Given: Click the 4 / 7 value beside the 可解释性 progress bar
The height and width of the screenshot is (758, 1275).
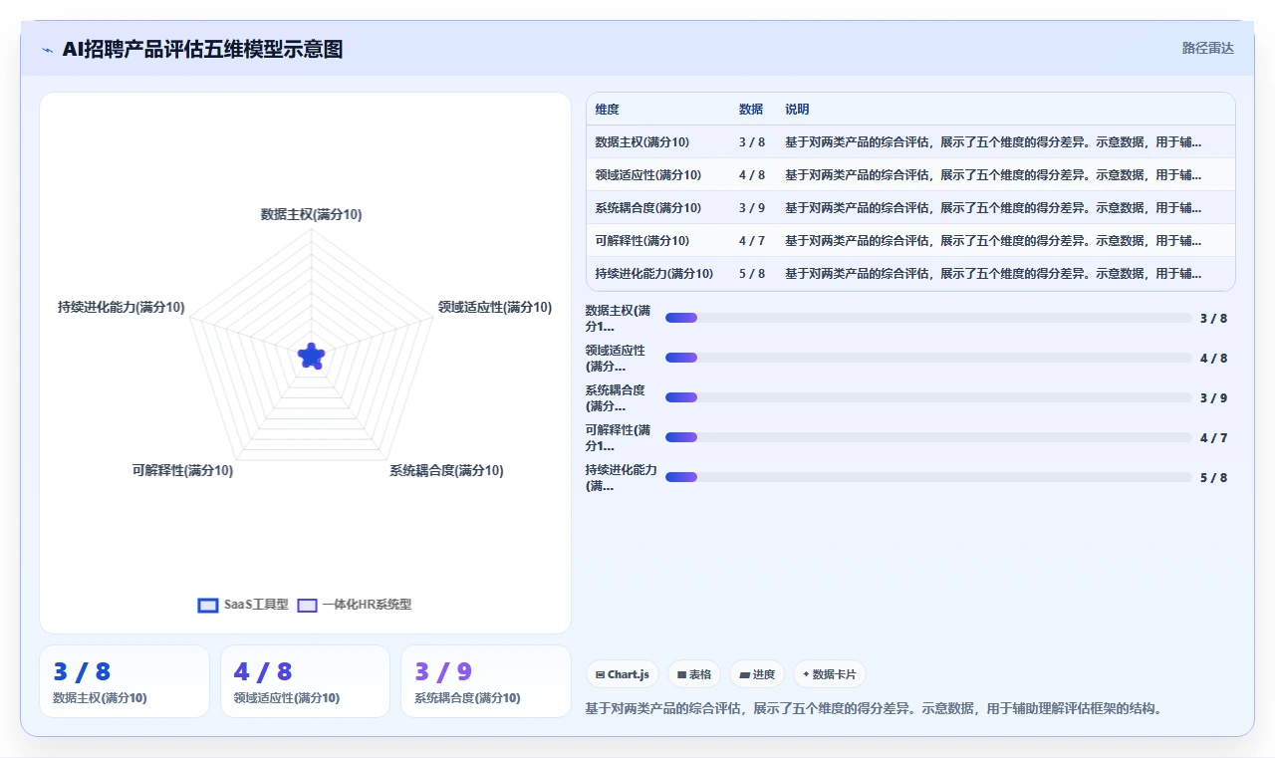Looking at the screenshot, I should pos(1213,438).
